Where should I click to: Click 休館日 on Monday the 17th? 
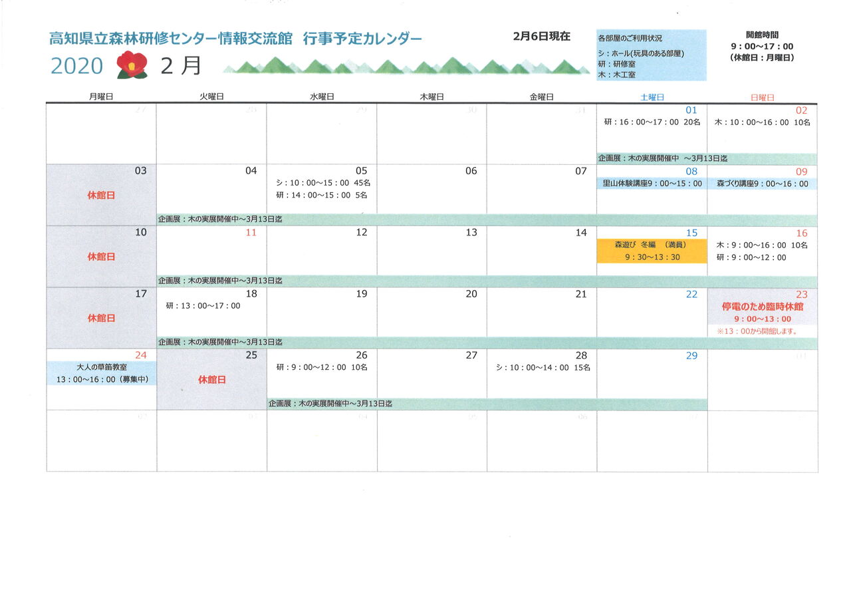pos(101,318)
